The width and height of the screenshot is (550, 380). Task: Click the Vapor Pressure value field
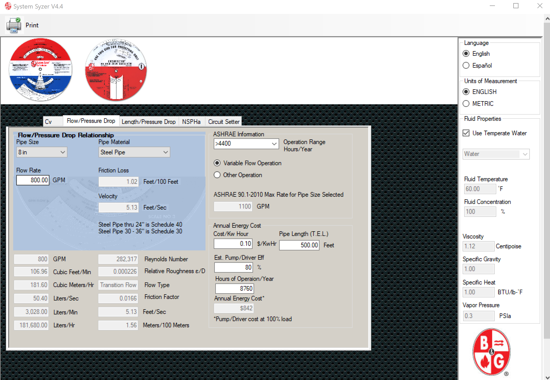tap(478, 316)
